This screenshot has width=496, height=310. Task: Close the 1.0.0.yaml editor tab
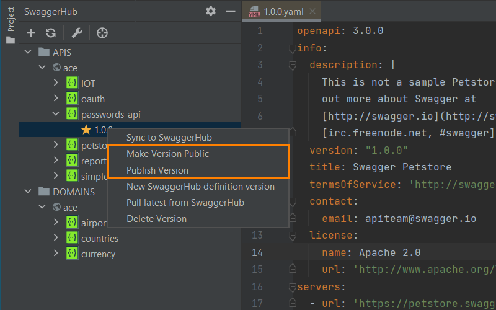[x=312, y=11]
